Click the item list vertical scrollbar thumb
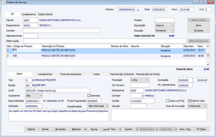 tap(208, 55)
